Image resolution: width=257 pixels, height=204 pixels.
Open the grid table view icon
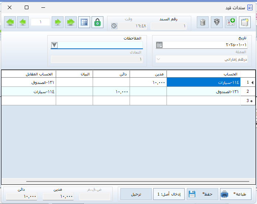(x=85, y=22)
